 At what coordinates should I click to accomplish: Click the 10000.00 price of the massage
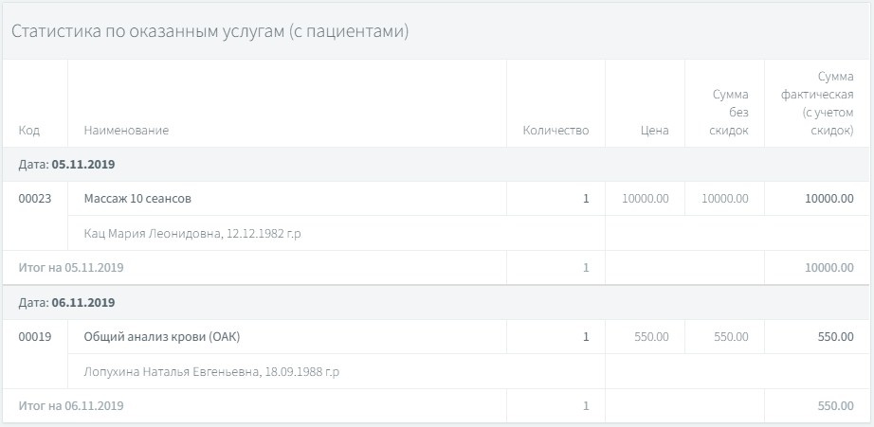646,198
